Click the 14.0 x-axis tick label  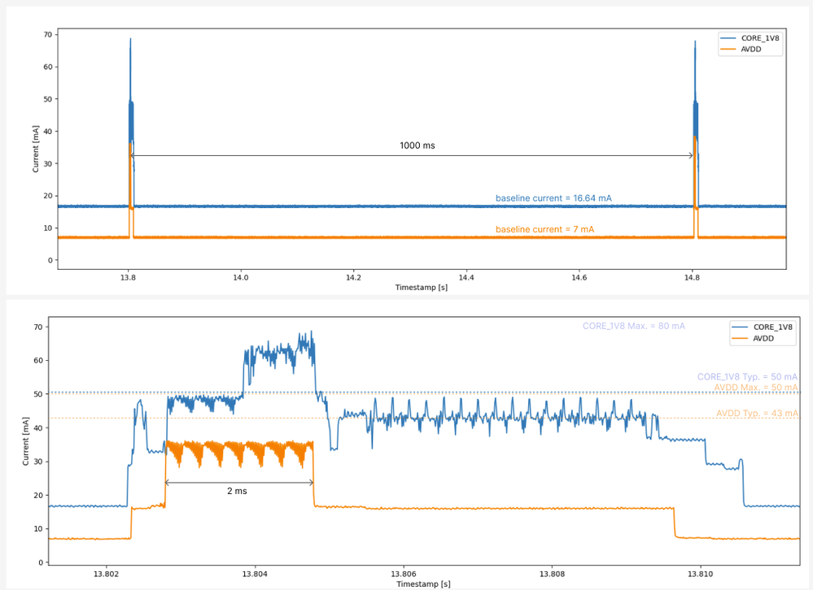coord(241,277)
